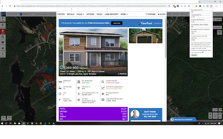This screenshot has width=223, height=139.
Task: Click the orange historical assessment increase link
Action: pos(114,89)
